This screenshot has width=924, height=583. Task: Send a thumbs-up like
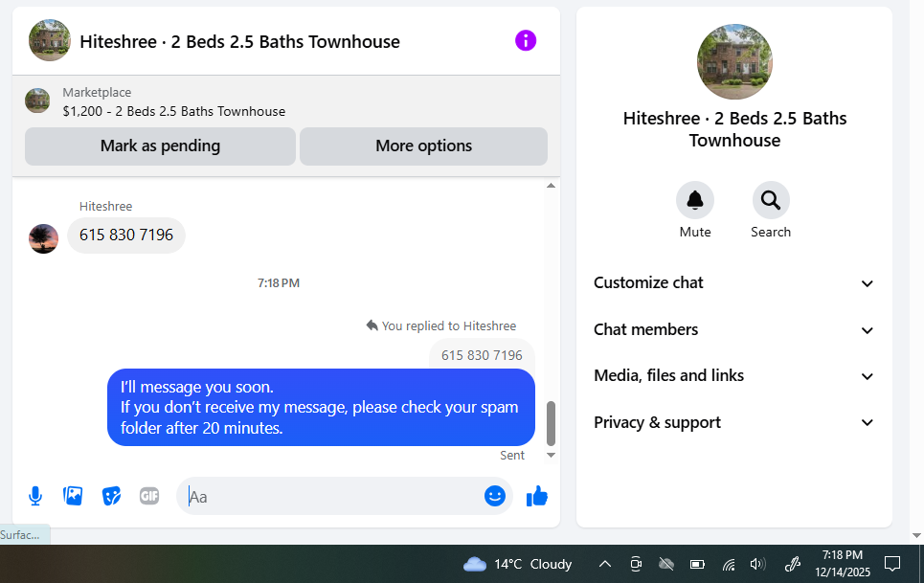point(537,496)
